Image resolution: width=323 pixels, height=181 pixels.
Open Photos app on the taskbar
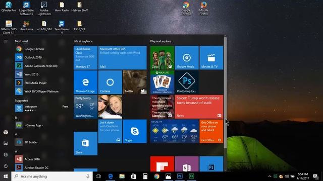coord(168,176)
